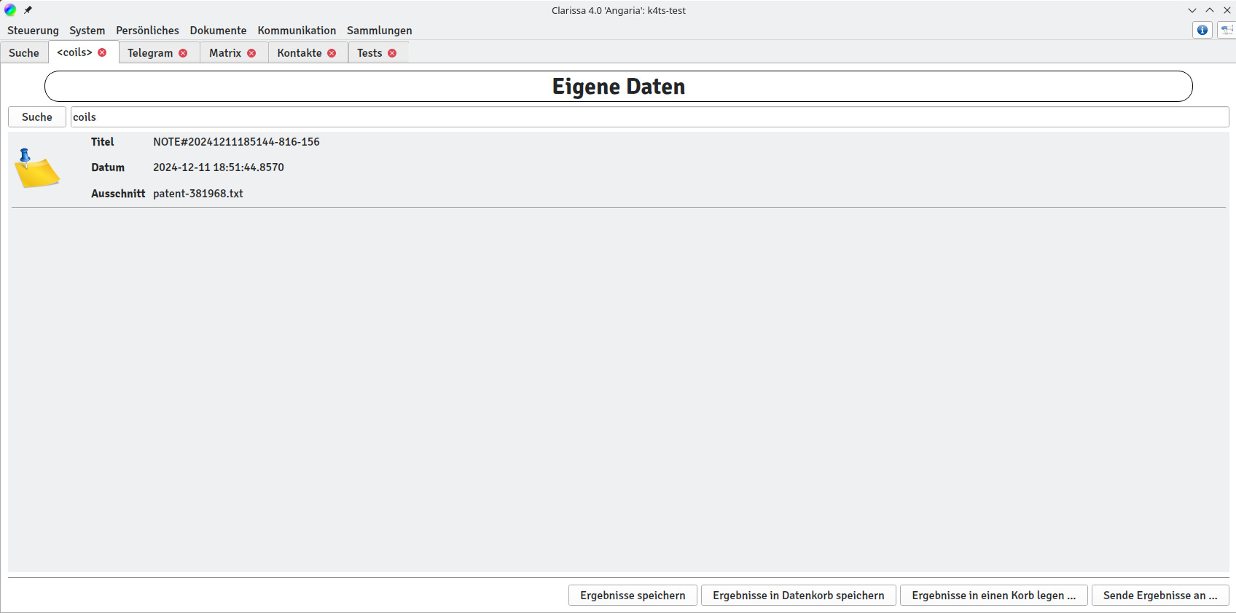The width and height of the screenshot is (1236, 613).
Task: Click the window roll-down chevron
Action: click(x=1192, y=10)
